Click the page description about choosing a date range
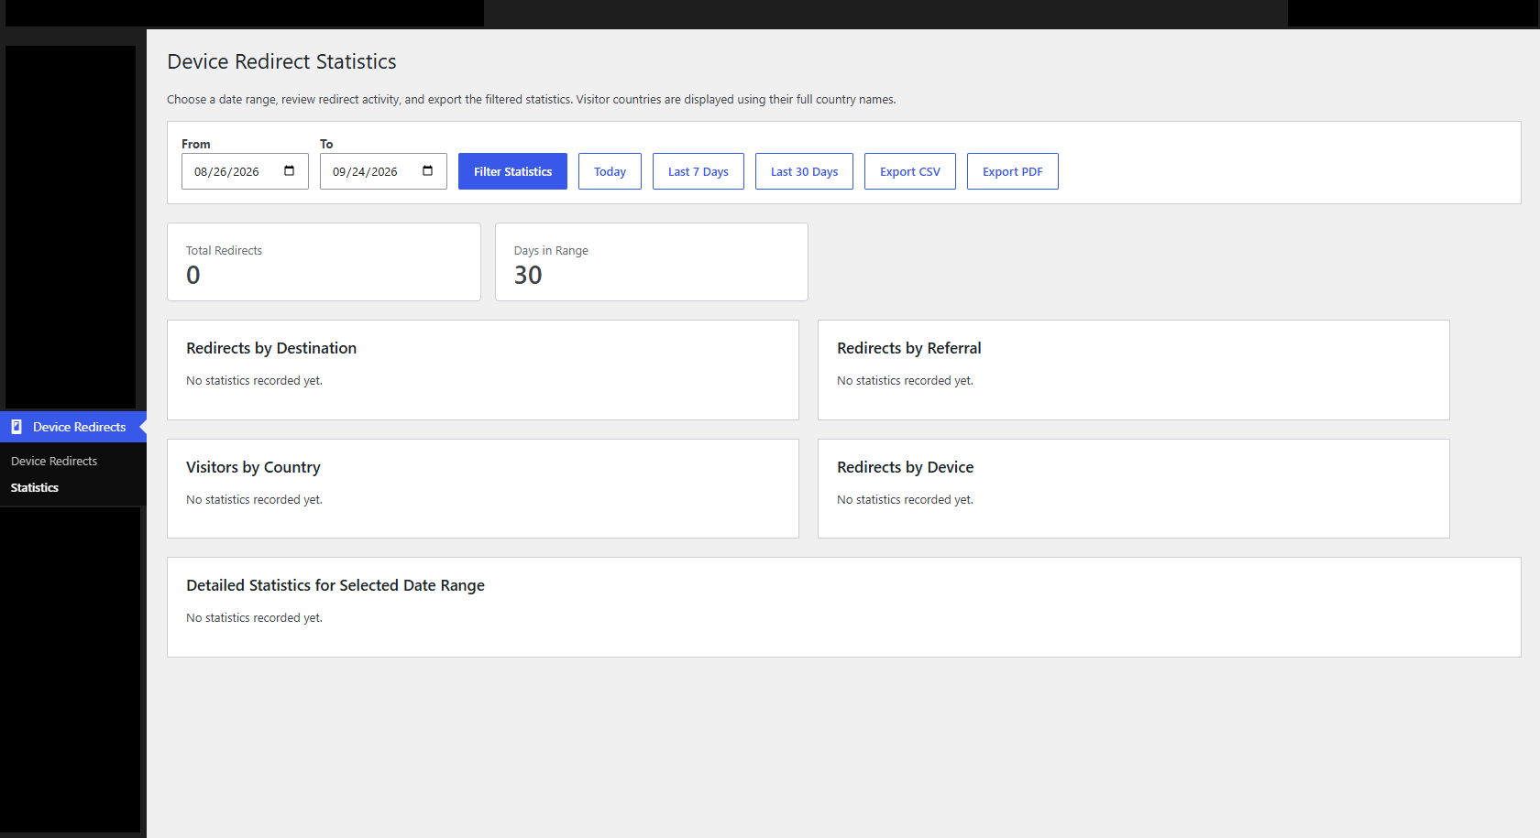This screenshot has width=1540, height=838. (532, 99)
